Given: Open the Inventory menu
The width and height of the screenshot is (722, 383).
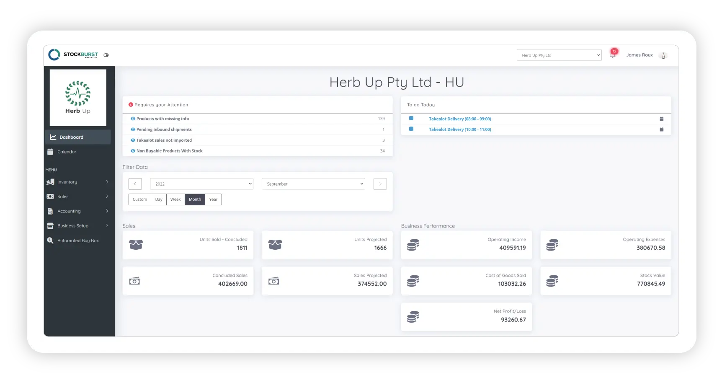Looking at the screenshot, I should click(78, 182).
